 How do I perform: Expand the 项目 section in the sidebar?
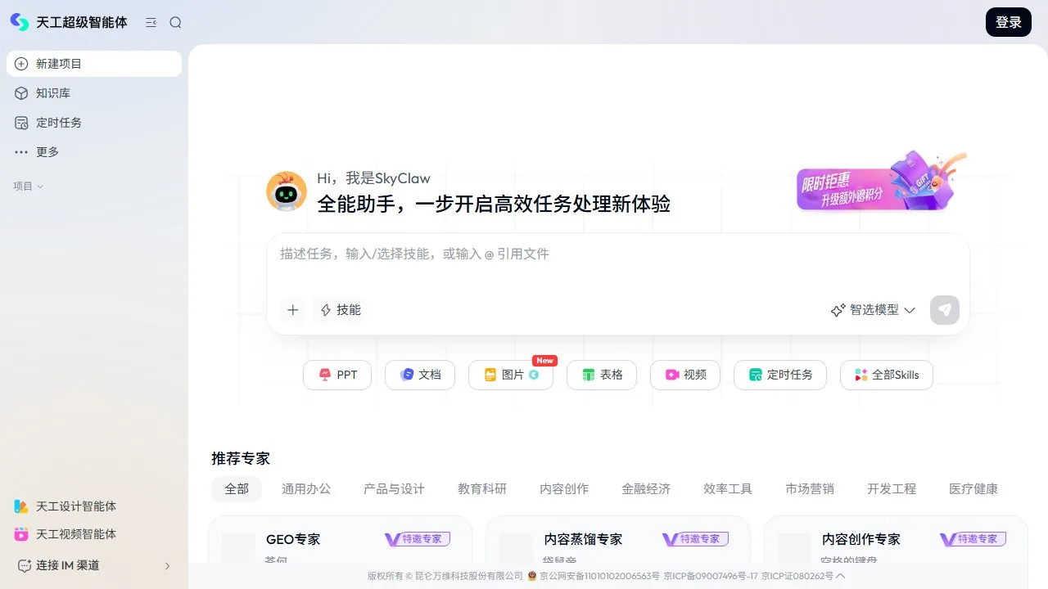coord(29,187)
